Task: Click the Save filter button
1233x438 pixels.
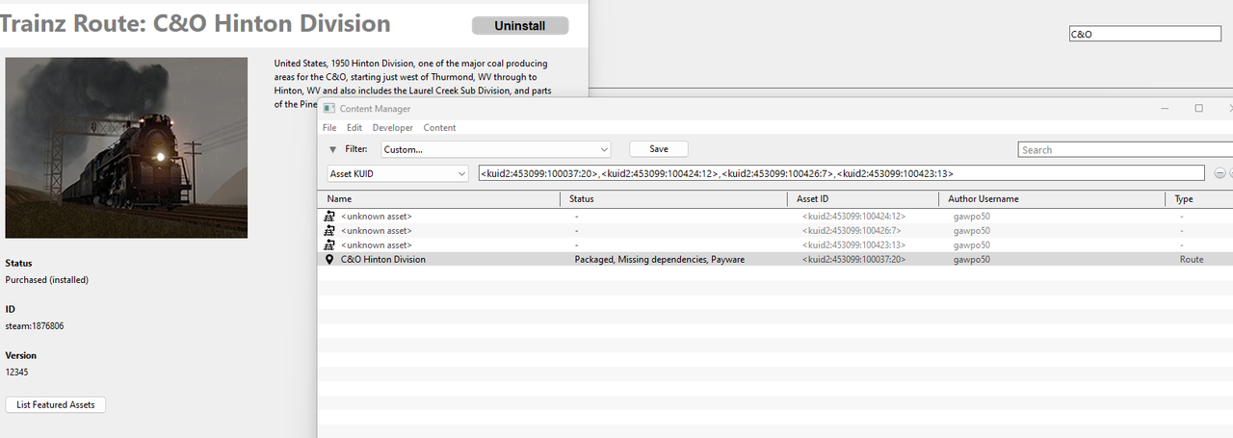Action: (x=659, y=149)
